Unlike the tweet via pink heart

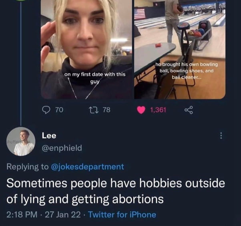point(141,110)
